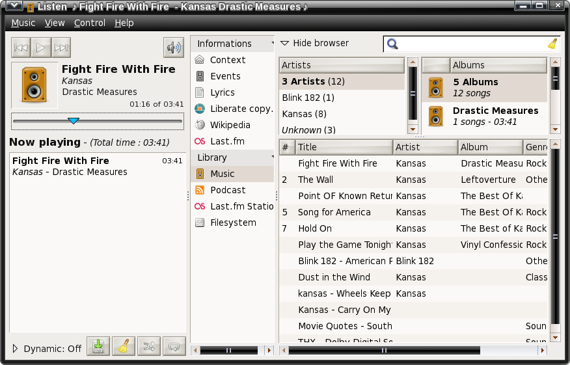
Task: Skip to next track button
Action: pos(61,47)
